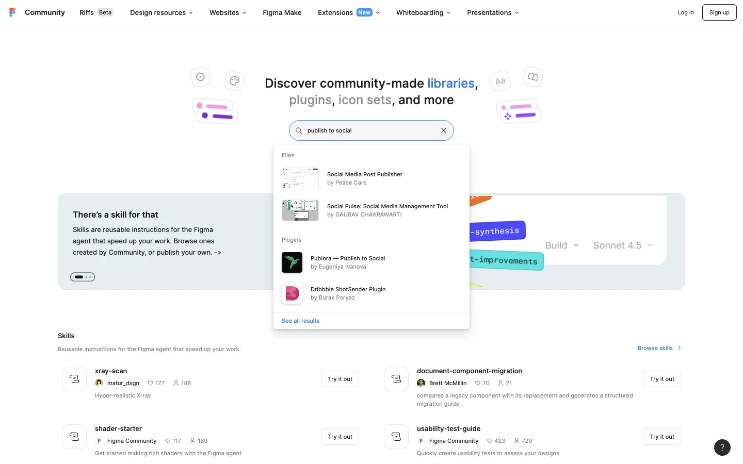
Task: Click users icon on xray-scan row
Action: coord(176,383)
